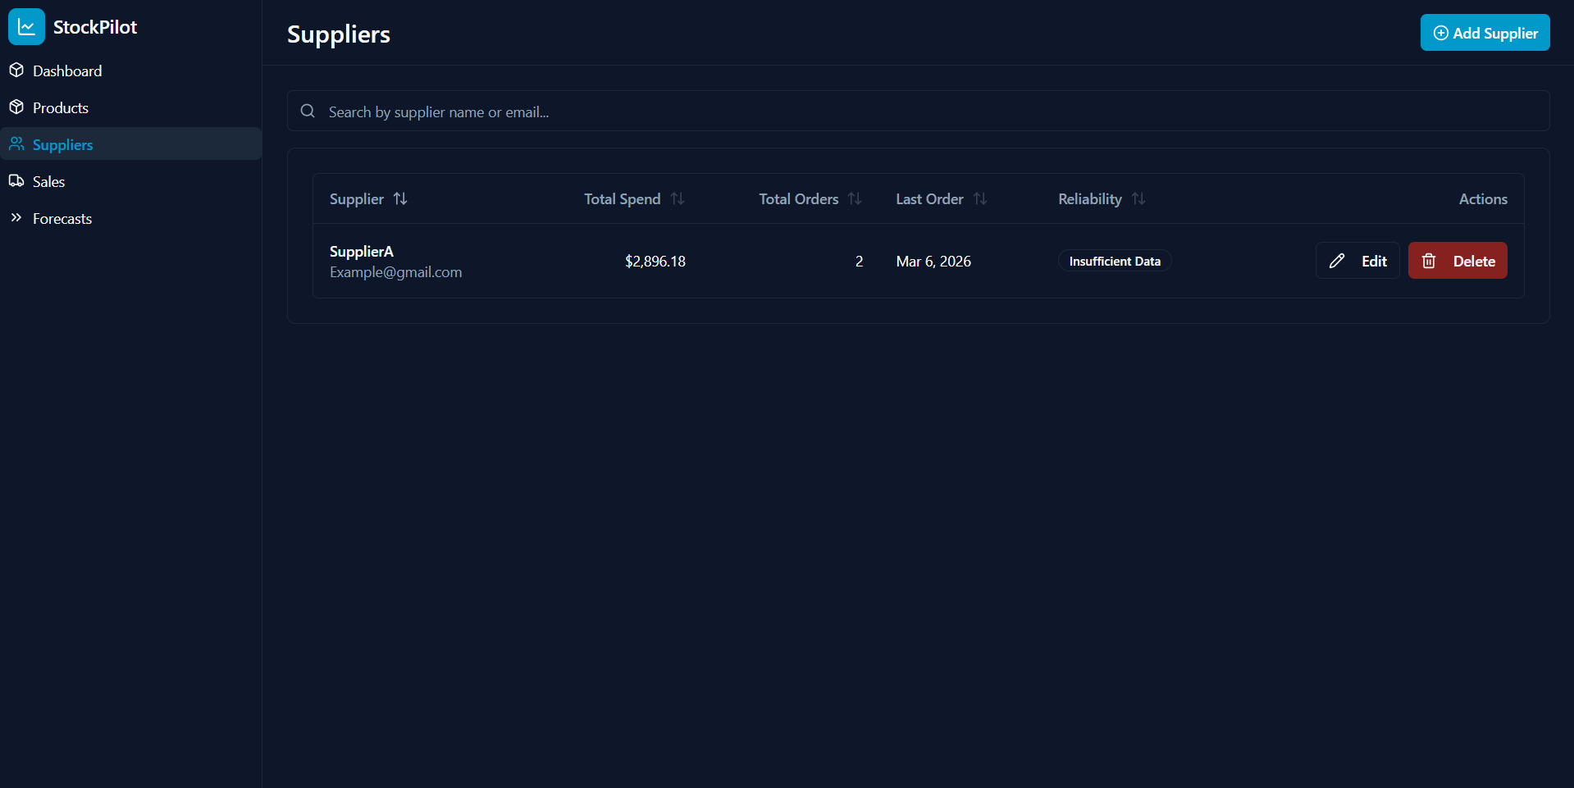Select the Dashboard navigation icon
Image resolution: width=1574 pixels, height=788 pixels.
point(16,70)
